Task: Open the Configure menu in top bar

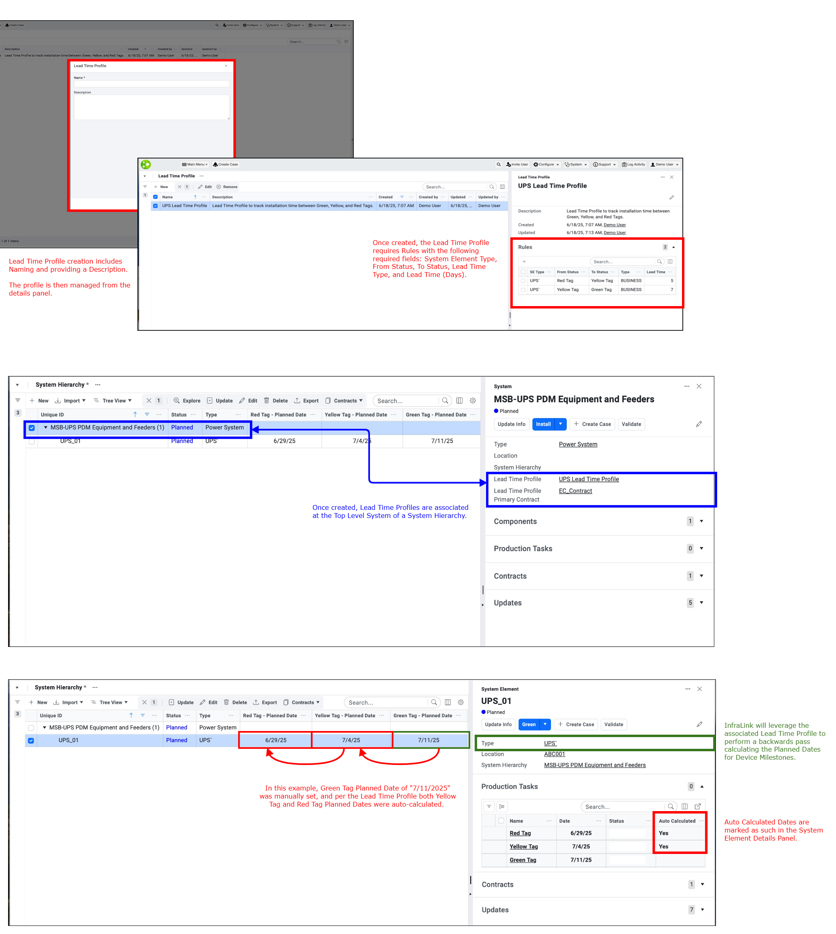Action: 546,165
